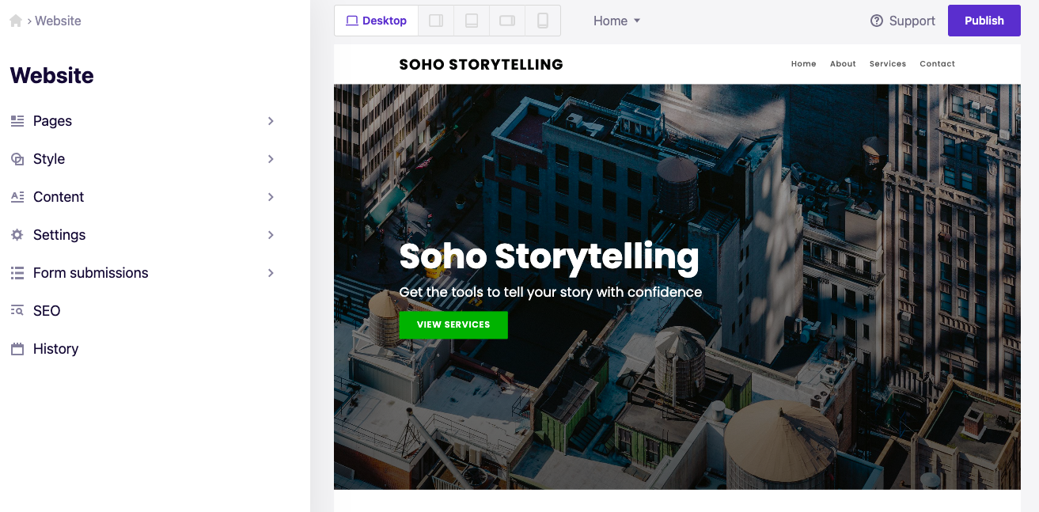Click About in the site navigation

point(843,64)
